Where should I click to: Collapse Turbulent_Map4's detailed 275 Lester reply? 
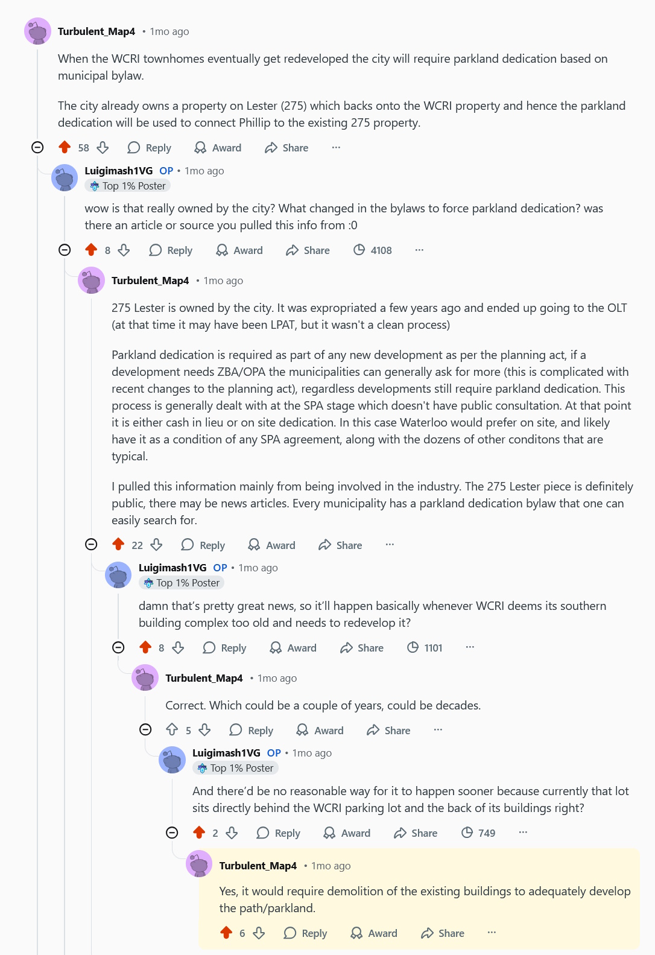(91, 544)
